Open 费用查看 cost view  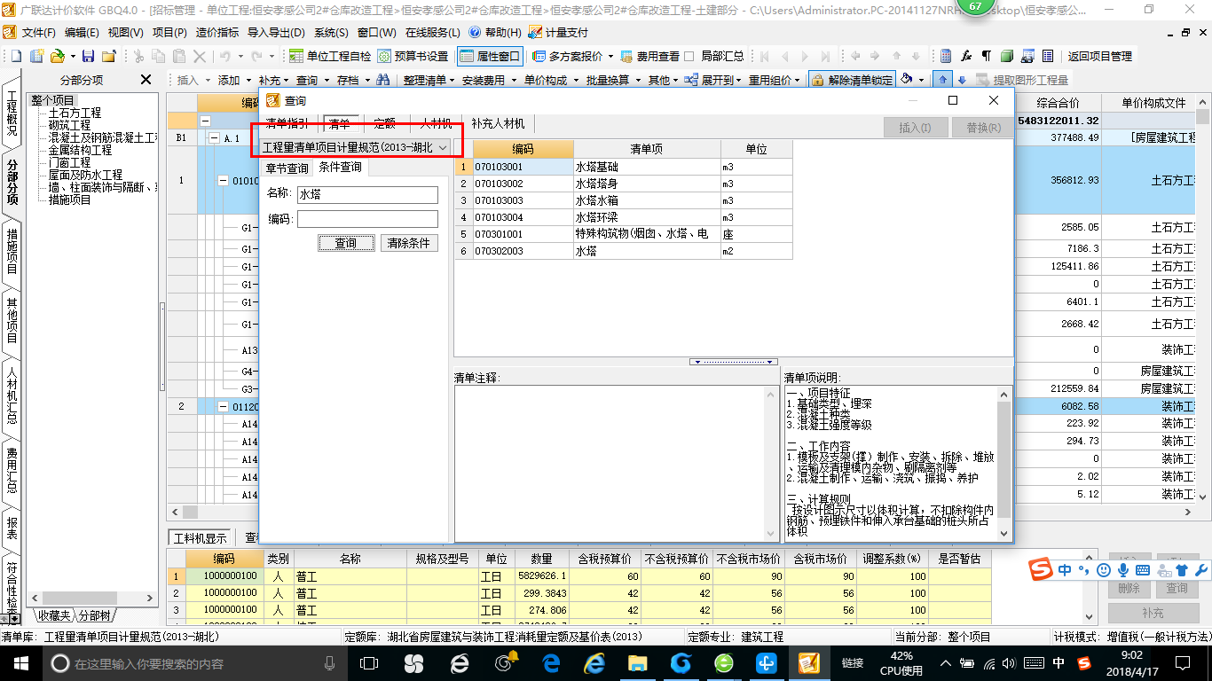649,56
